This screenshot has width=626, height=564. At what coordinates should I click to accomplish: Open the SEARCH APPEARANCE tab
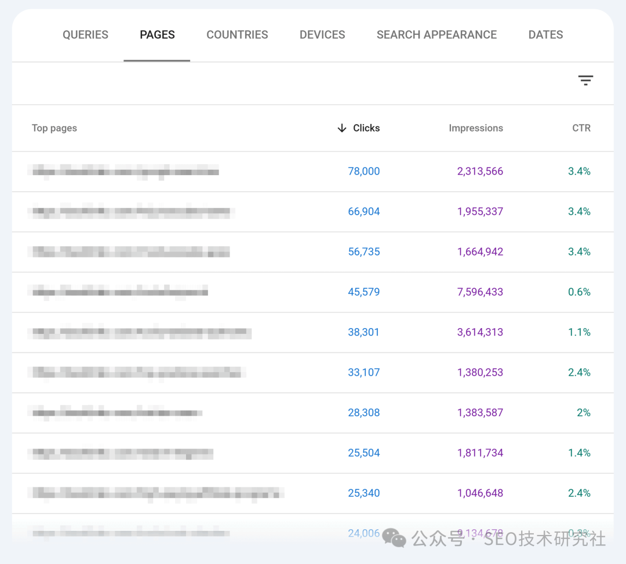(x=436, y=35)
